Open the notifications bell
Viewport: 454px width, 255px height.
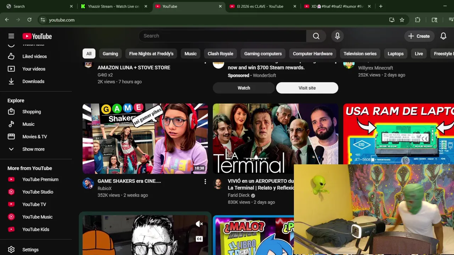[x=443, y=36]
